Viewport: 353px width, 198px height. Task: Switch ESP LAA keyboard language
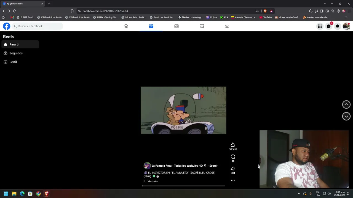318,194
